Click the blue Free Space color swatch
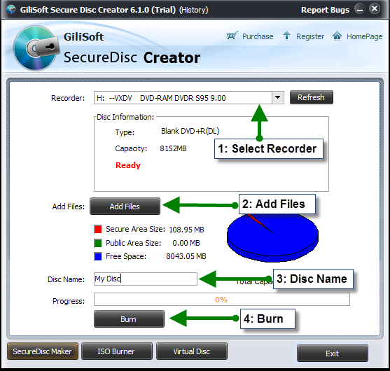Image resolution: width=390 pixels, height=371 pixels. pos(98,256)
